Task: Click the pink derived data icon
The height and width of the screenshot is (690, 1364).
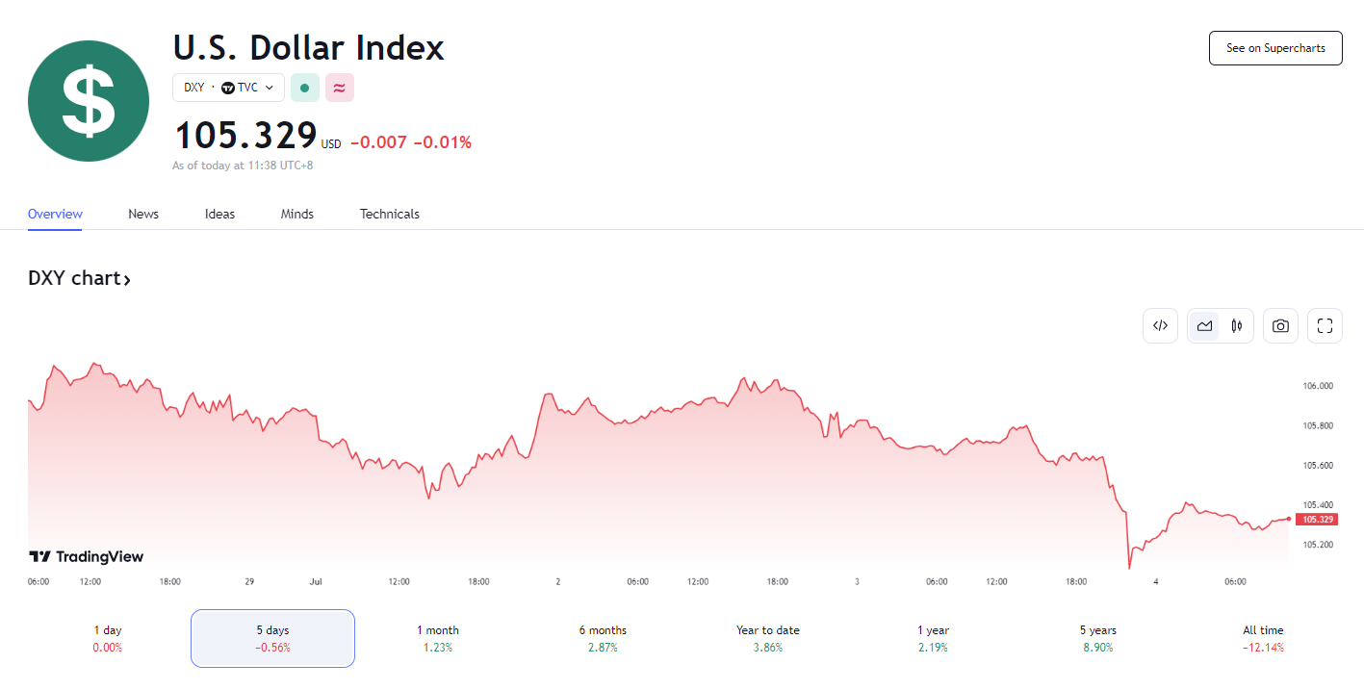Action: tap(339, 88)
